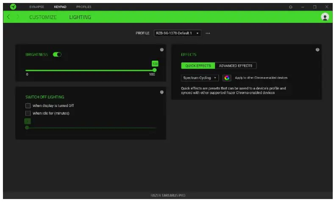Select Quick Effects button
Viewport: 334px width, 202px height.
[x=198, y=66]
